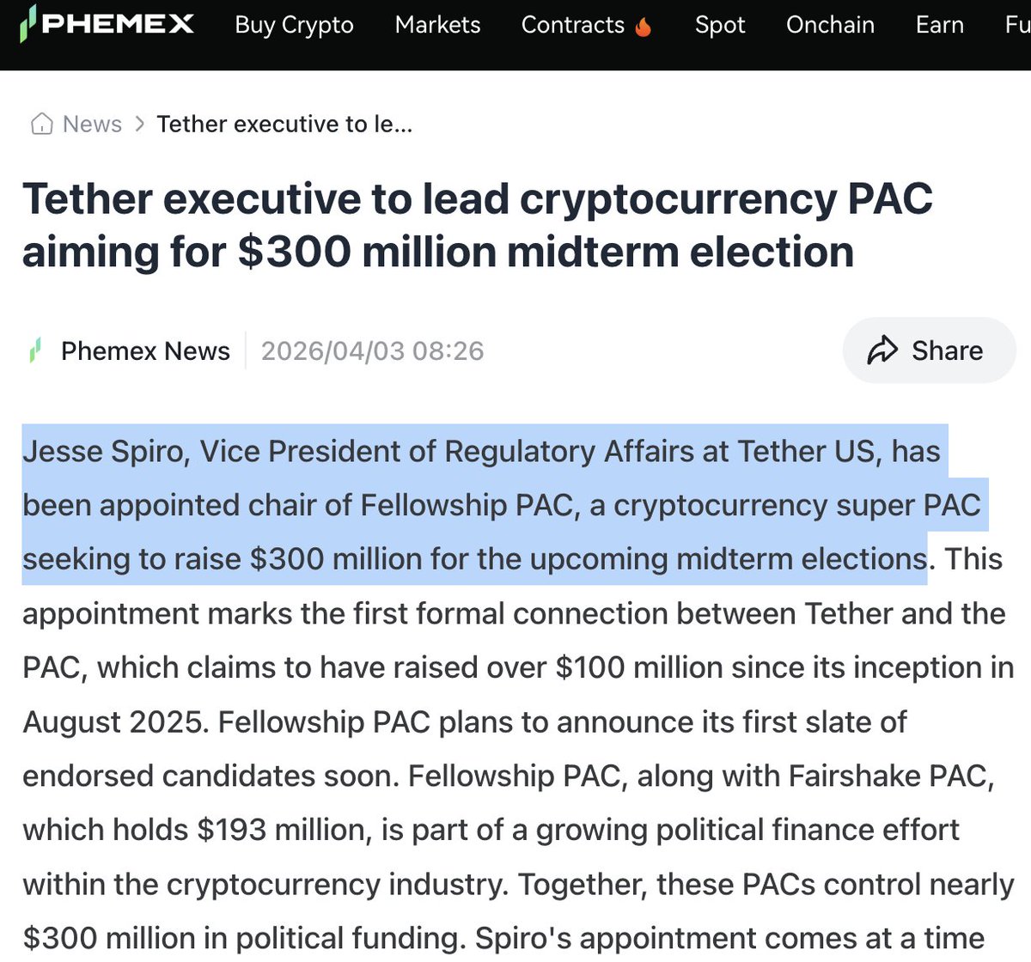Open the Buy Crypto menu
This screenshot has height=962, width=1031.
294,25
